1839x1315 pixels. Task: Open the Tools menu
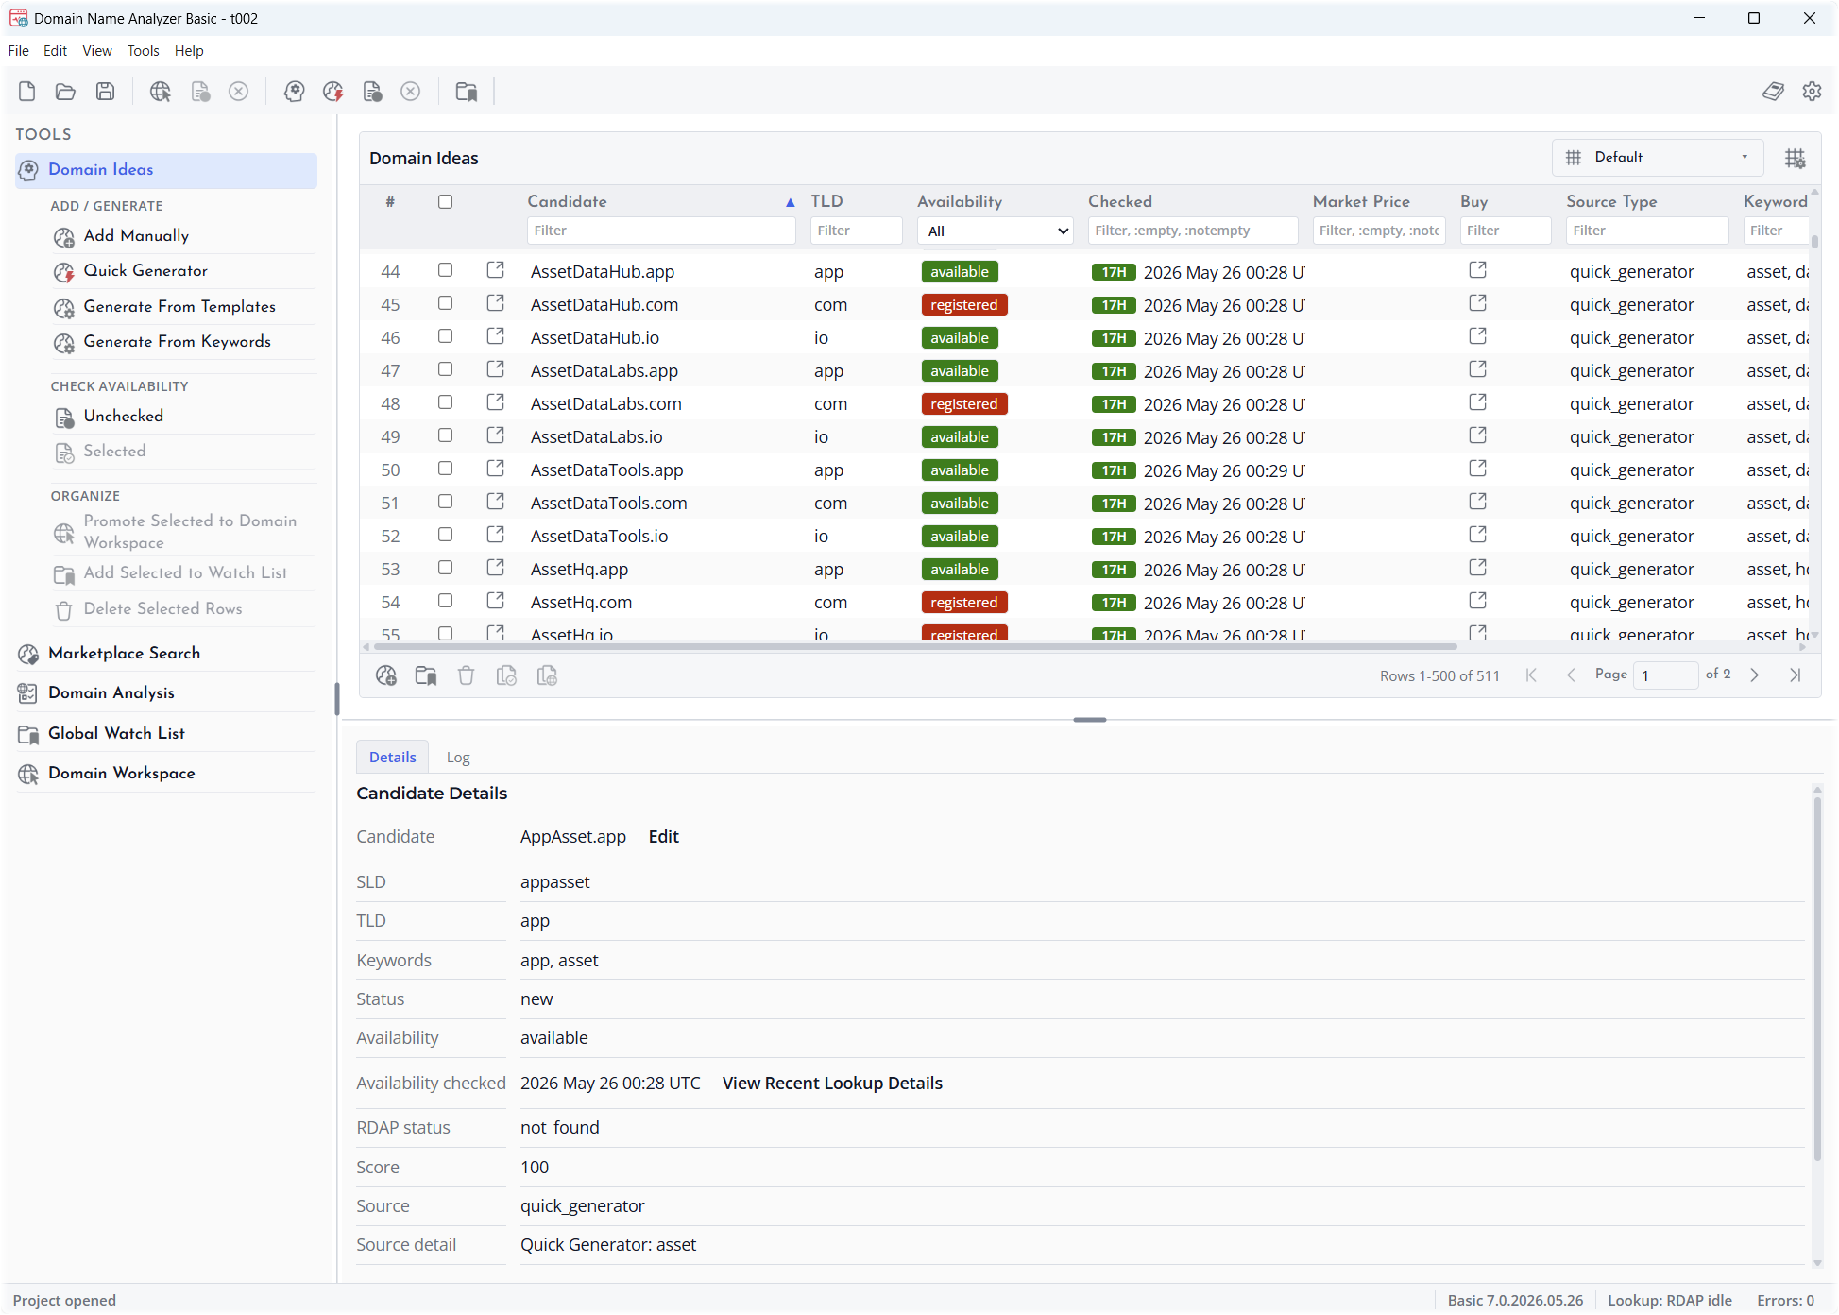(x=144, y=51)
